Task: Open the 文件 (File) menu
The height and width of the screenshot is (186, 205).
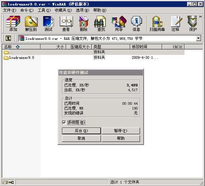Action: click(x=9, y=10)
